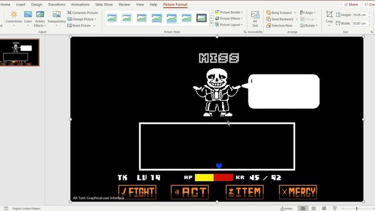Open Artistic Effects gallery
Image resolution: width=375 pixels, height=211 pixels.
[x=40, y=19]
